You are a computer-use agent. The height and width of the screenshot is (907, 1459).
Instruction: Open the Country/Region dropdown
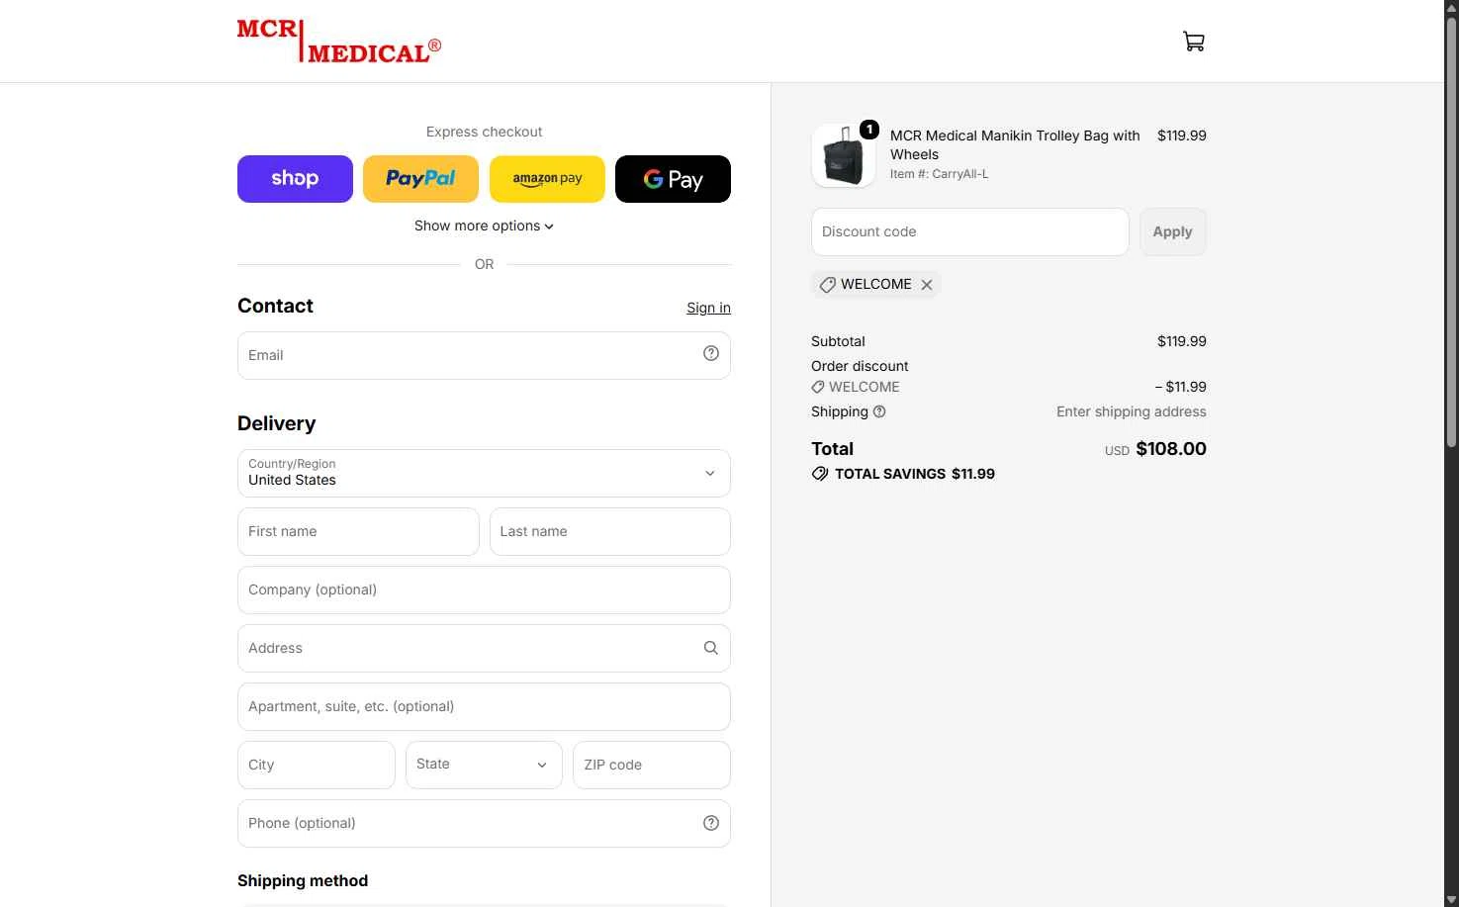tap(484, 473)
